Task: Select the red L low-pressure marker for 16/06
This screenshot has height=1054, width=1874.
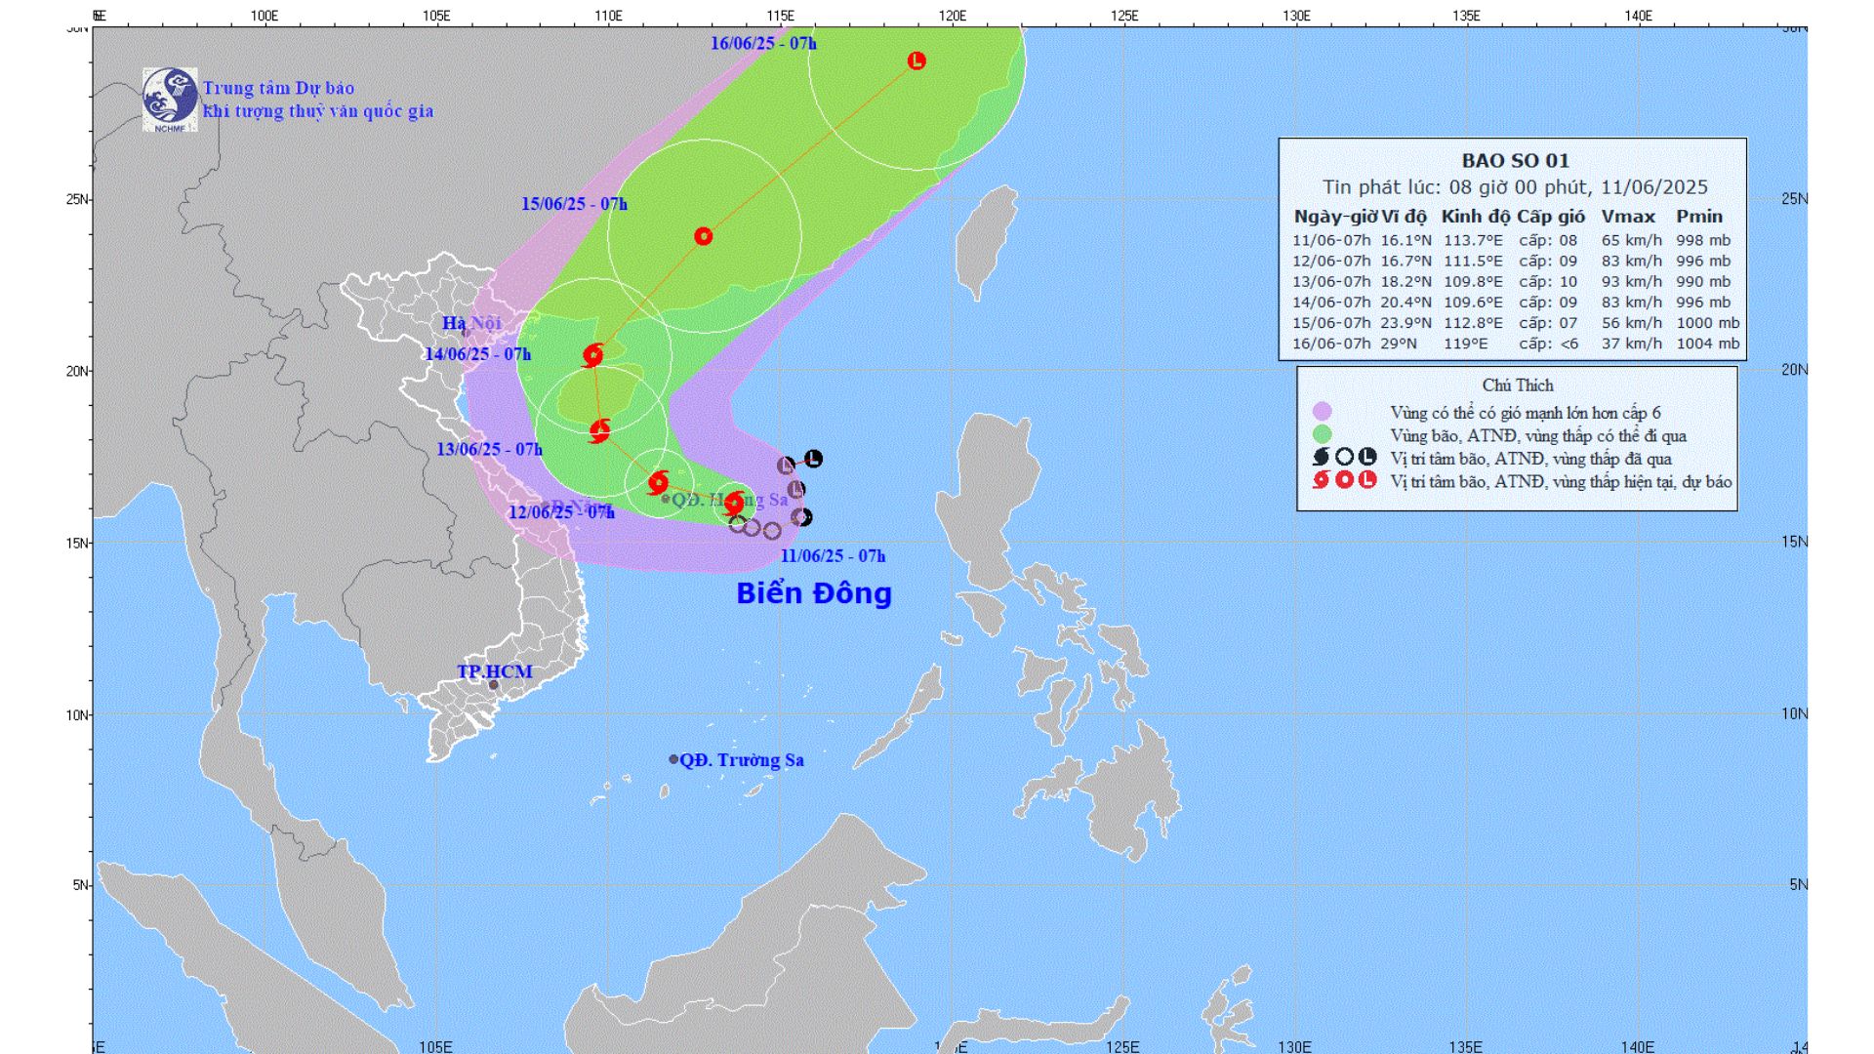Action: coord(916,61)
